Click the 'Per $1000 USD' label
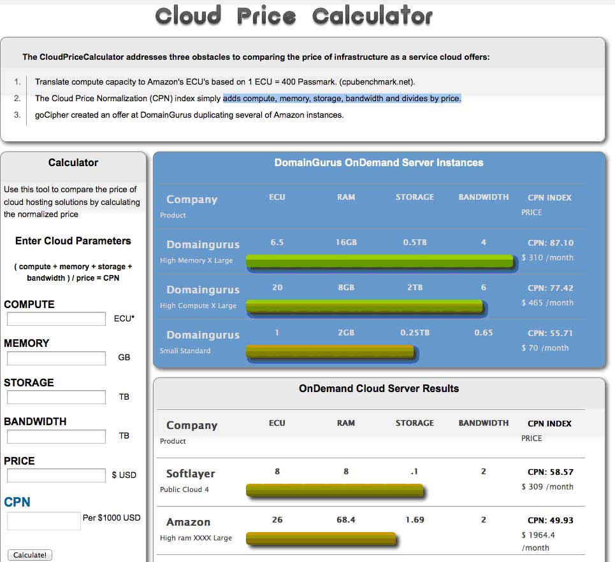The width and height of the screenshot is (615, 562). click(x=112, y=517)
